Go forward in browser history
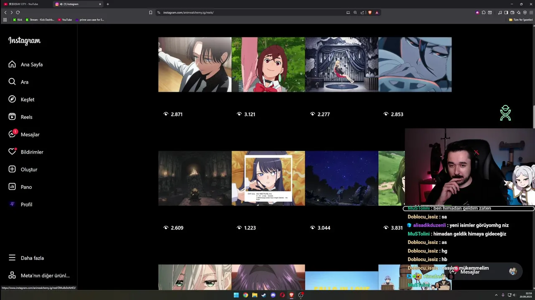Image resolution: width=535 pixels, height=300 pixels. (x=11, y=12)
